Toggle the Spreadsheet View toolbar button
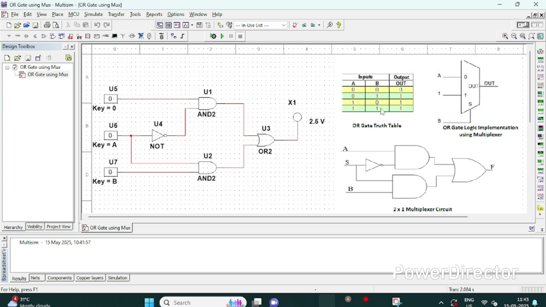The height and width of the screenshot is (307, 546). point(168,25)
